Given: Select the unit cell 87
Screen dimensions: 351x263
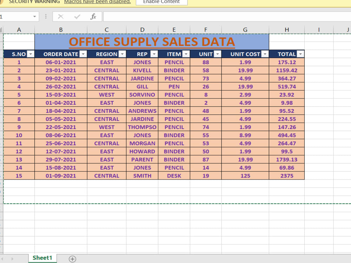Looking at the screenshot, I should pos(206,160).
